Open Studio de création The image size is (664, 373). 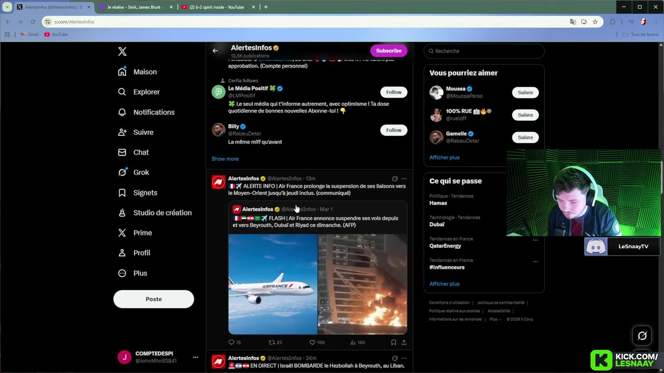(x=155, y=213)
